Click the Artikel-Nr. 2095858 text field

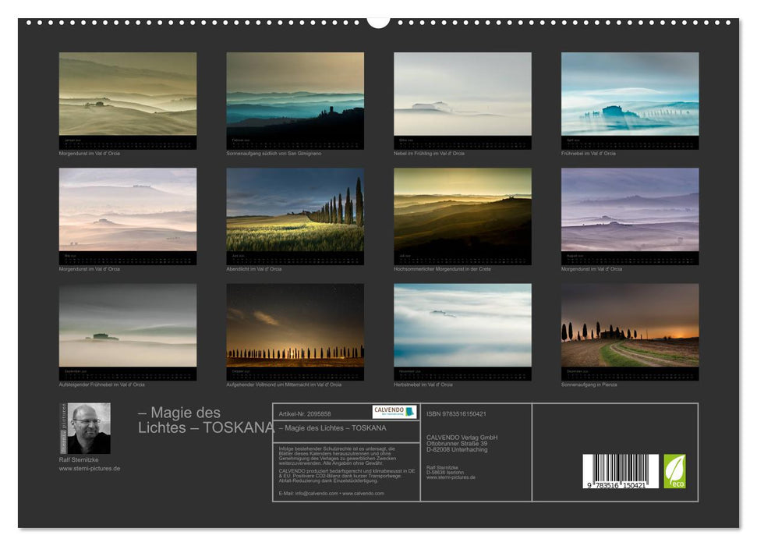coord(306,411)
